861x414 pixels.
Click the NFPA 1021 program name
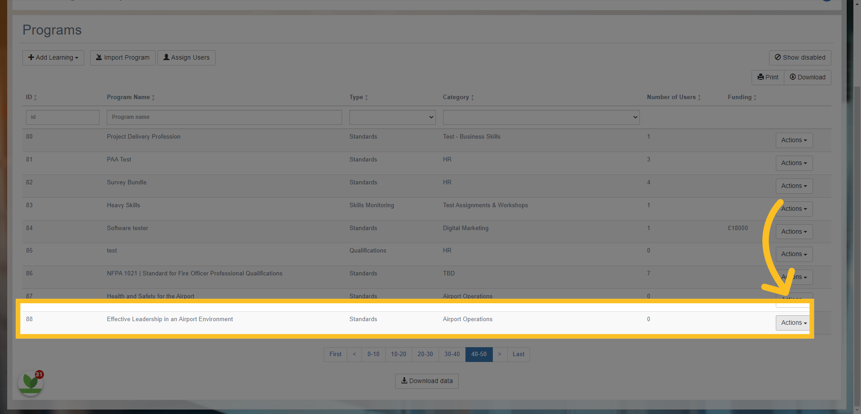coord(195,274)
